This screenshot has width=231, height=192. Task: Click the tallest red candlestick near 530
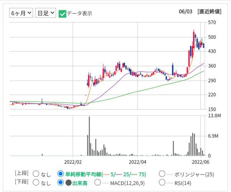[194, 40]
